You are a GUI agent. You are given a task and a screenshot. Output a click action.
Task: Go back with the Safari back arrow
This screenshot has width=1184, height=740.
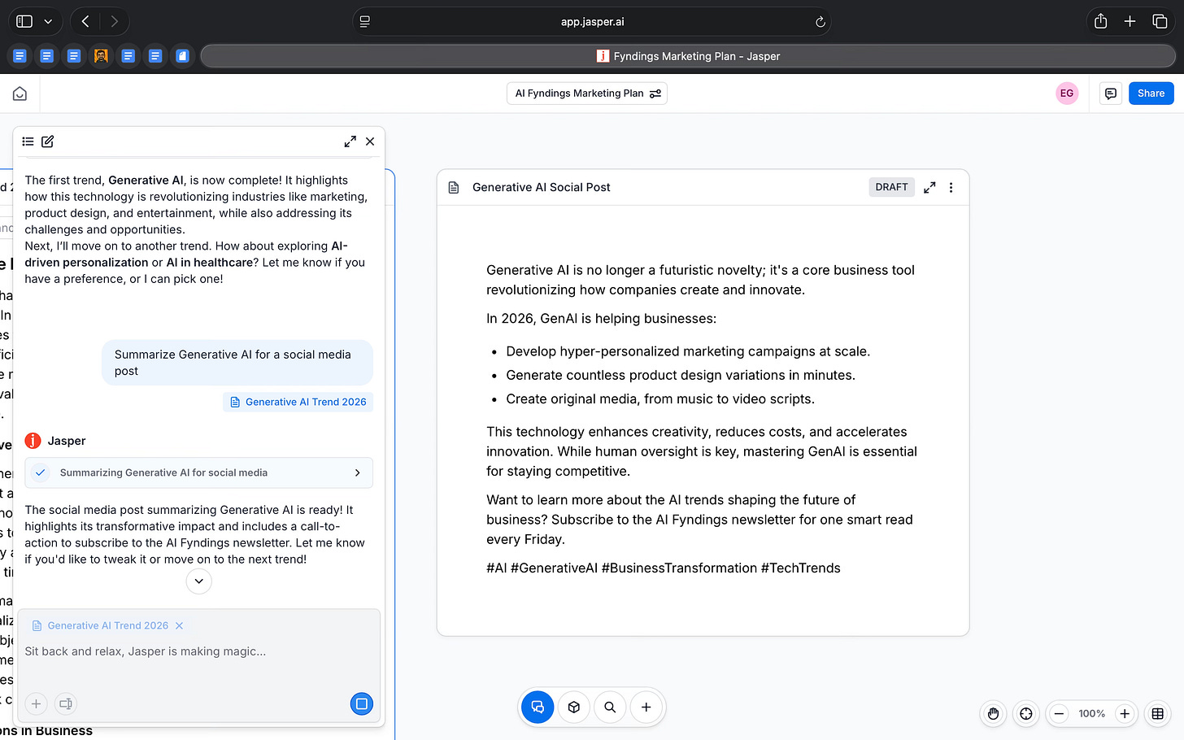85,22
